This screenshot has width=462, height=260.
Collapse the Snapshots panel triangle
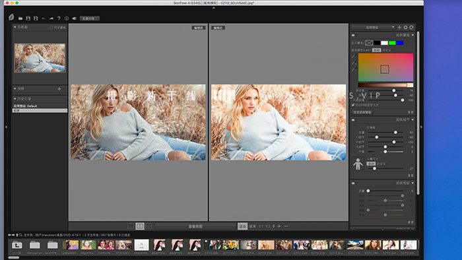[15, 88]
